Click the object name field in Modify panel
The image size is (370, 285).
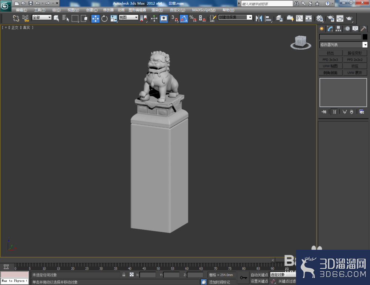click(340, 37)
